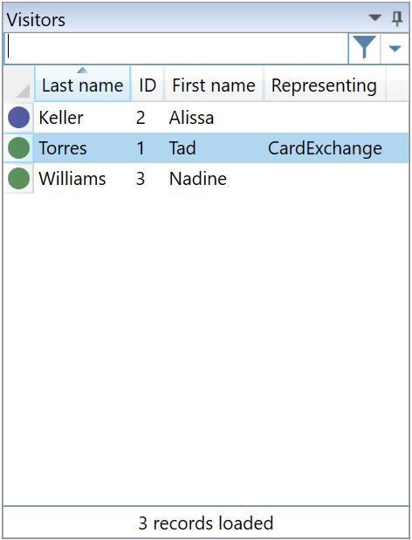Select the Williams visitor row

pyautogui.click(x=206, y=178)
